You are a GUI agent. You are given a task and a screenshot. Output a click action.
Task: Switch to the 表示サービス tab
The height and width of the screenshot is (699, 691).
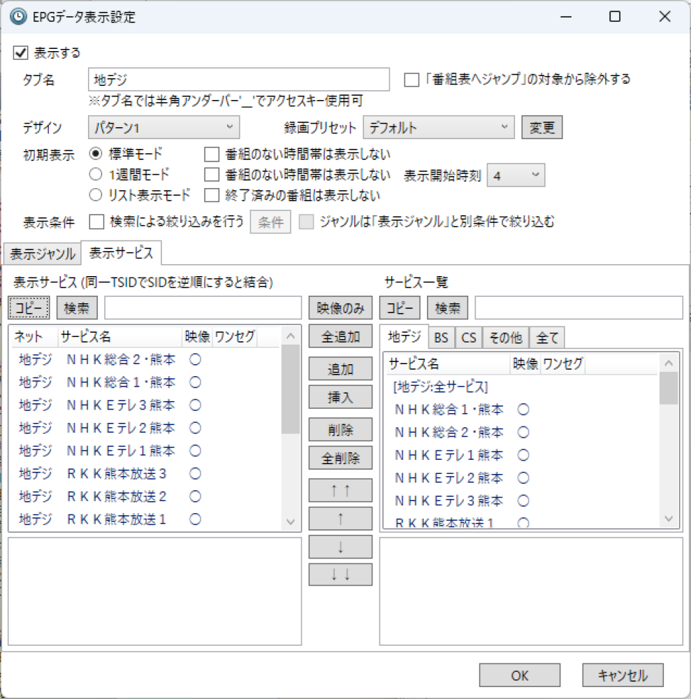[x=121, y=253]
